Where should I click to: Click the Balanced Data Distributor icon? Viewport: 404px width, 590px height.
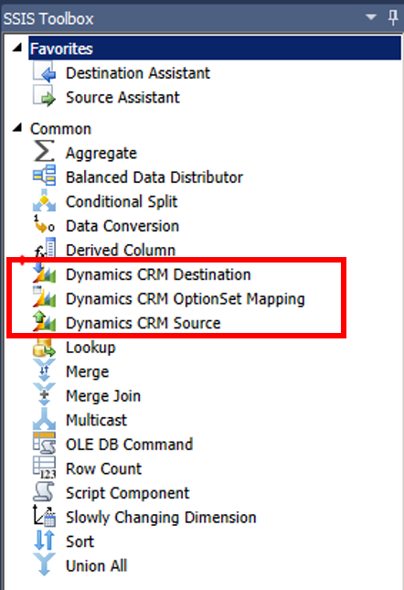click(x=45, y=177)
